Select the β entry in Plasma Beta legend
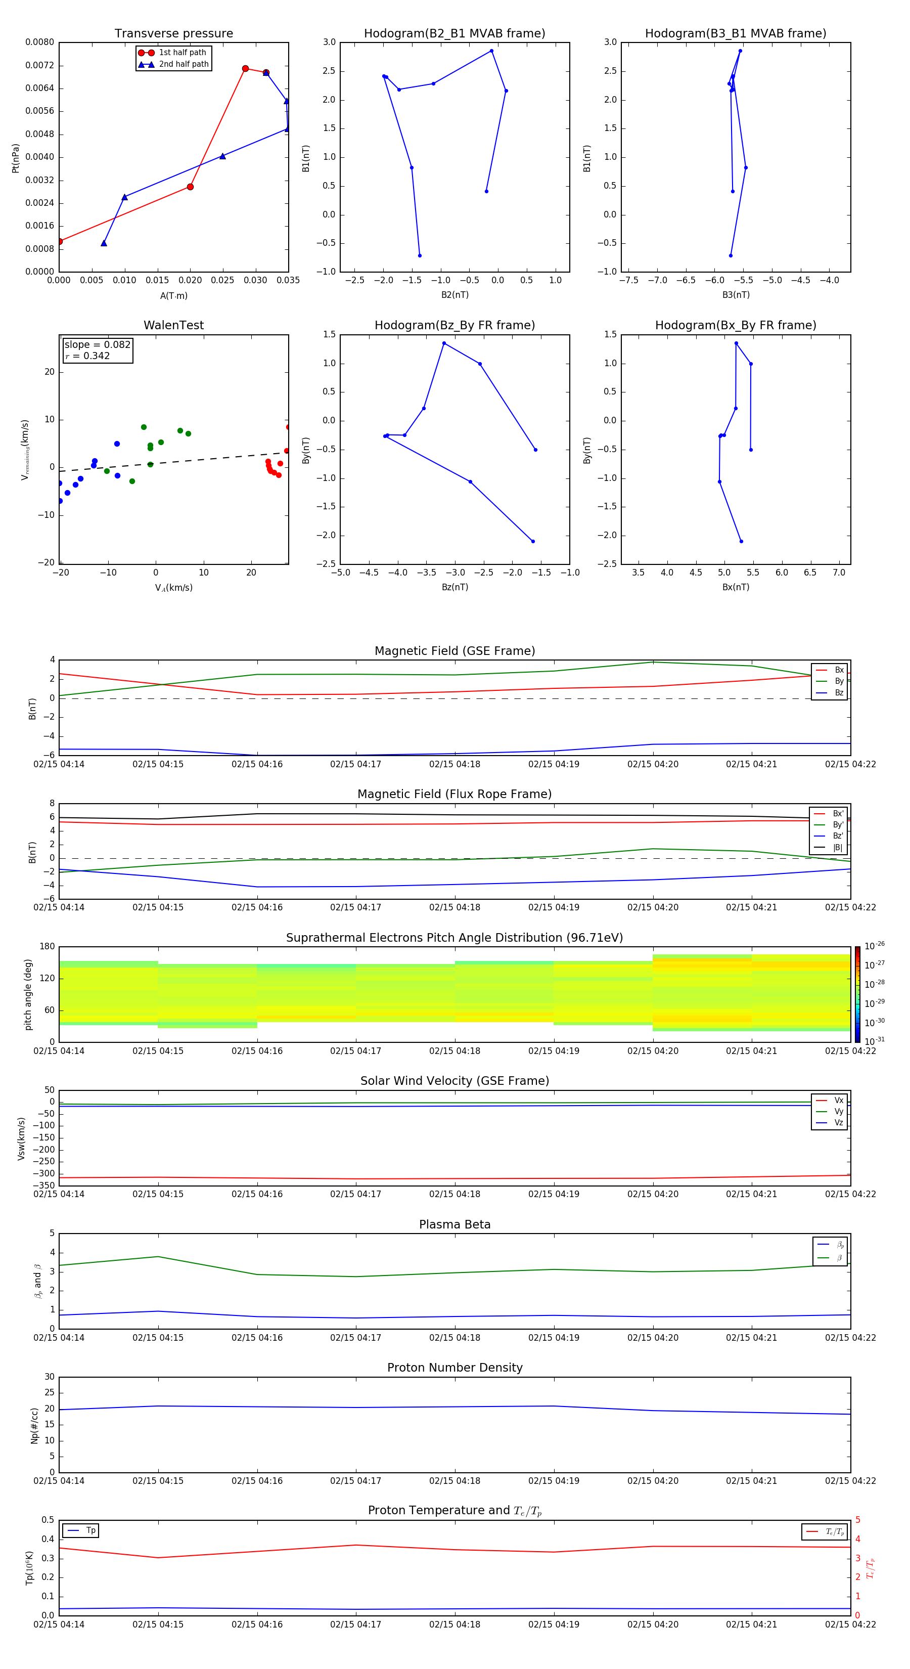This screenshot has height=1669, width=910. tap(830, 1258)
